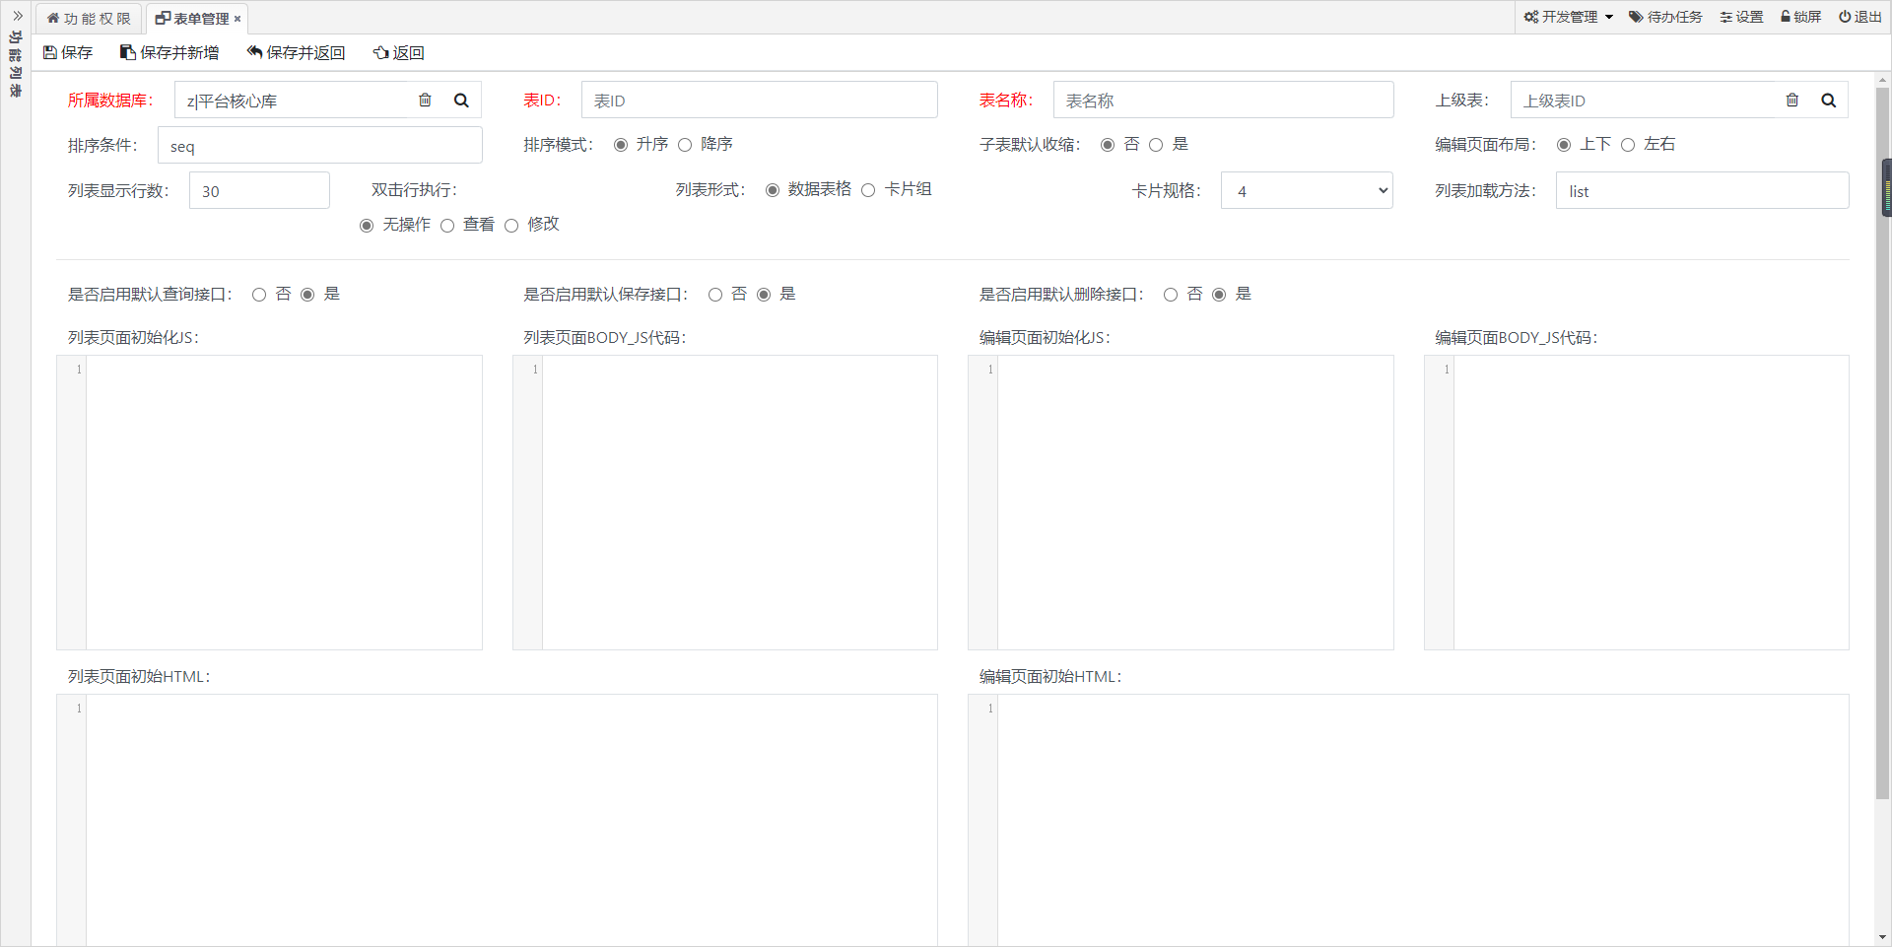
Task: Click scrollbar up arrow at top right
Action: pos(1882,80)
